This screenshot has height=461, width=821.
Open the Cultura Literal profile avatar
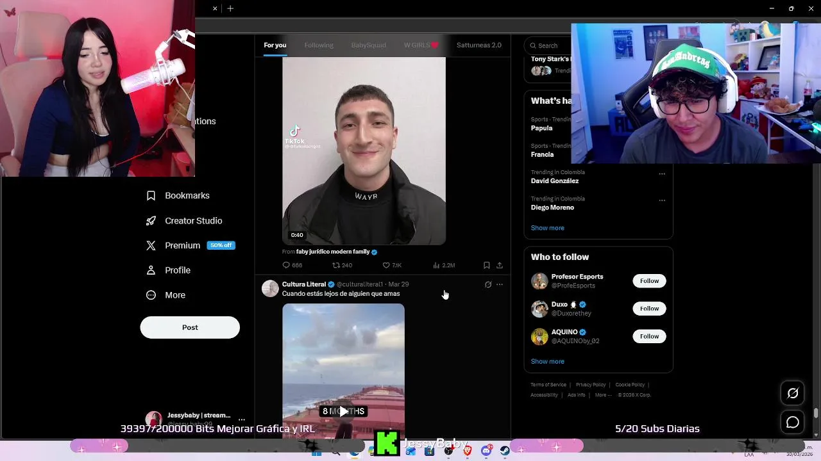(270, 288)
